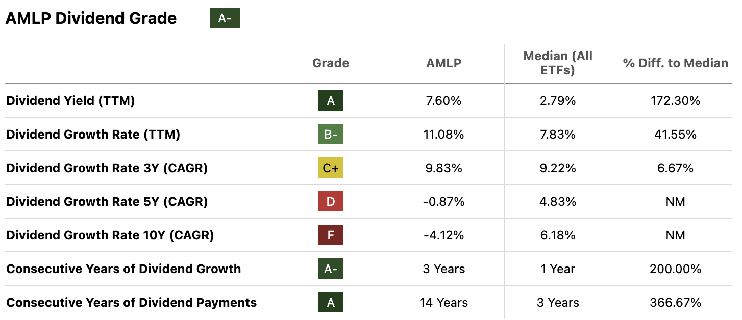
Task: Select the B- grade badge for Dividend Growth Rate (TTM)
Action: [331, 135]
